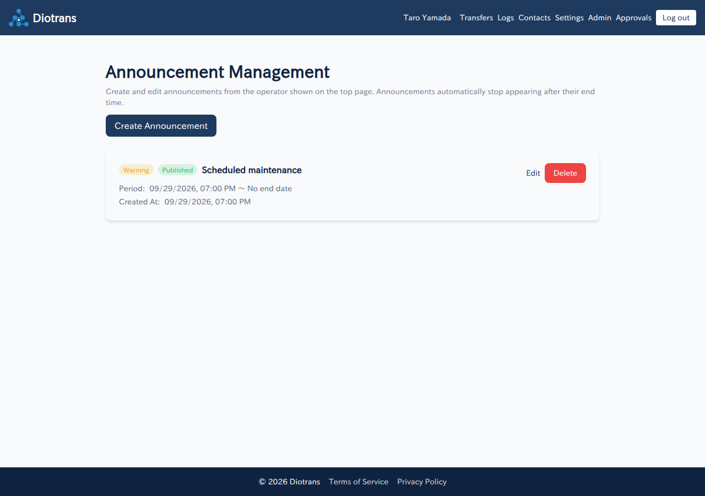
Task: Select the Scheduled maintenance title text
Action: [x=252, y=170]
